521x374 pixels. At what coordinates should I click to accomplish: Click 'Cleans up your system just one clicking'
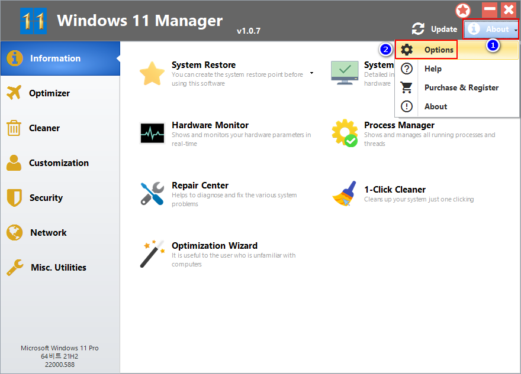coord(419,199)
